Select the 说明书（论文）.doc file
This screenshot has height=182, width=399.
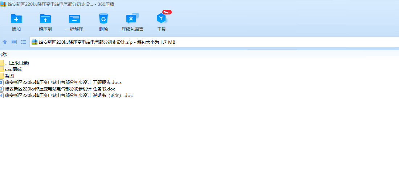(x=66, y=96)
